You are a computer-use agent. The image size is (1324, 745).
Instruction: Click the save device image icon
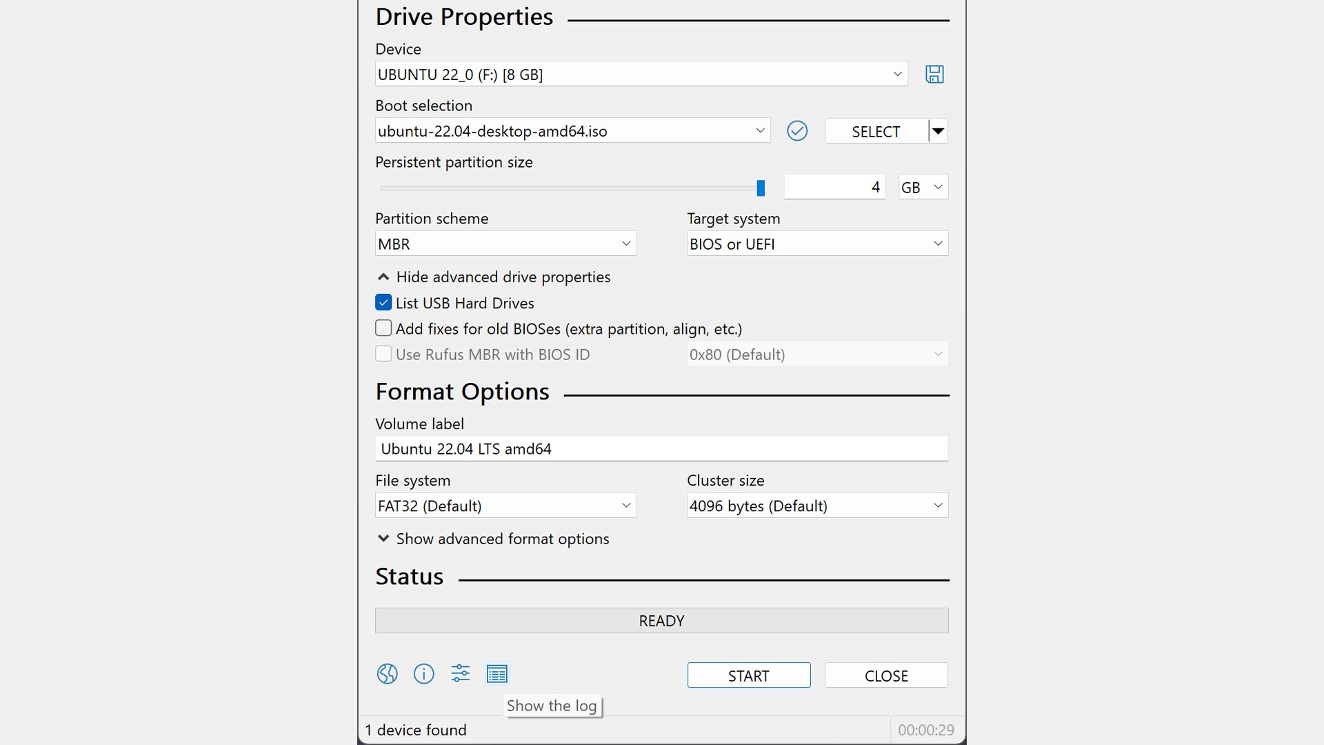coord(934,74)
